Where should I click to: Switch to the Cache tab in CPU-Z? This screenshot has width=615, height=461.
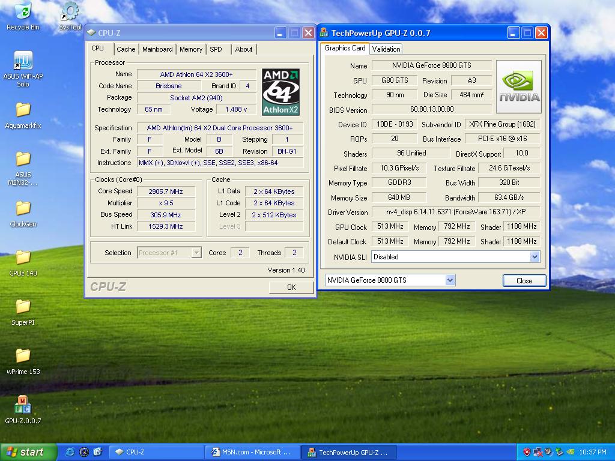(126, 49)
